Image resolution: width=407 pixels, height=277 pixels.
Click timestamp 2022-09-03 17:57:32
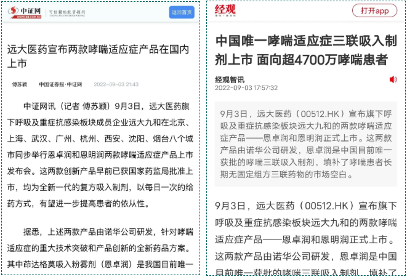pyautogui.click(x=246, y=88)
